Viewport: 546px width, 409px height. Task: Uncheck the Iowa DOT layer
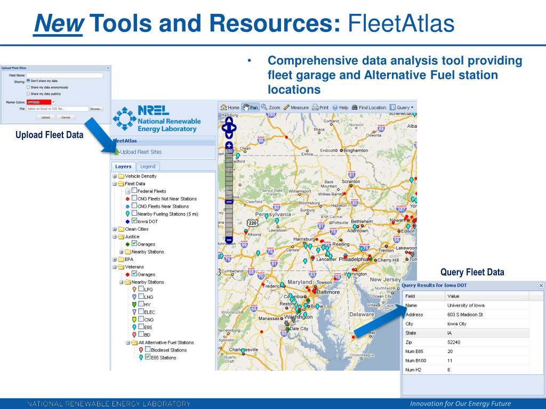134,220
